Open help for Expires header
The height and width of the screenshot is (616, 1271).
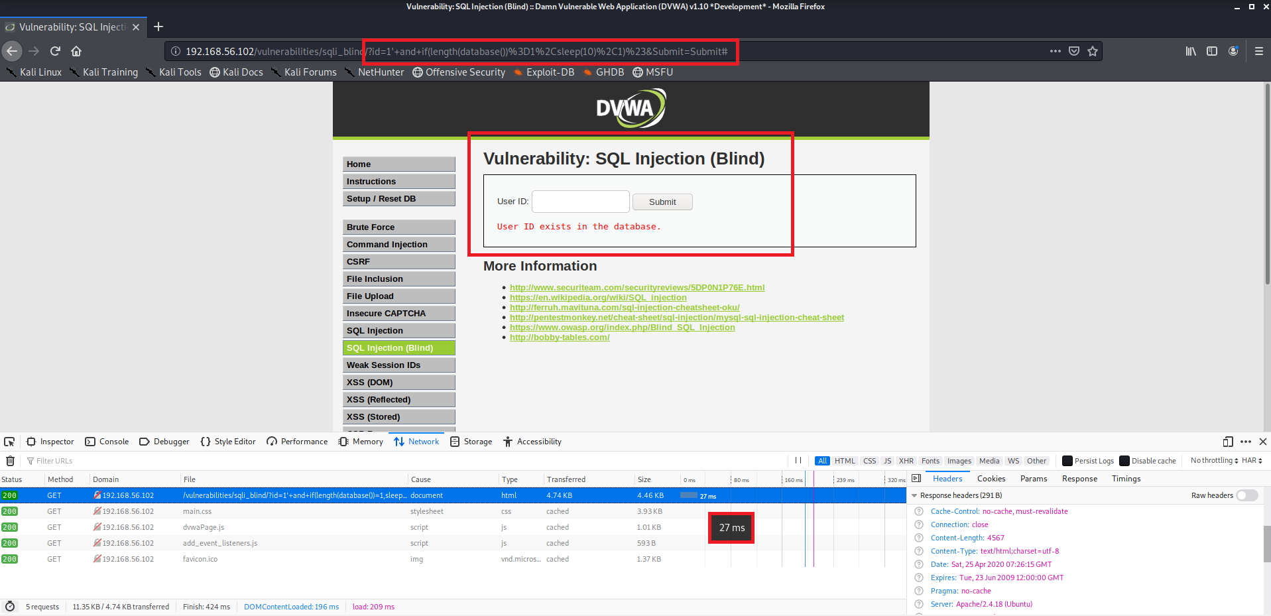coord(919,578)
